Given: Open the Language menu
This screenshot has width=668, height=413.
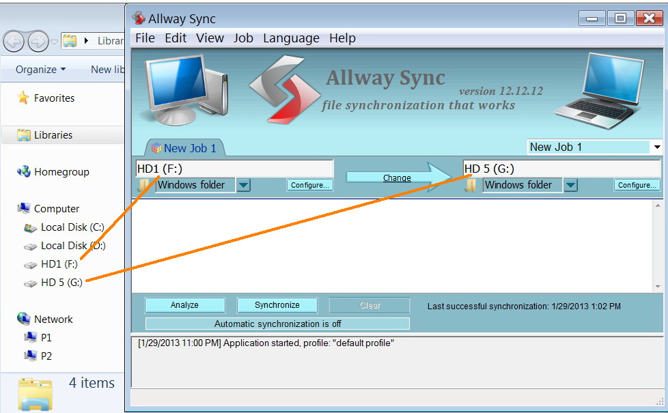Looking at the screenshot, I should point(291,38).
